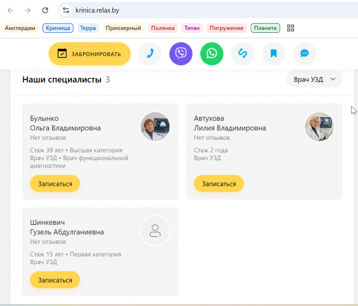
Task: Click 'Стаж 2 года' text
Action: (x=211, y=150)
